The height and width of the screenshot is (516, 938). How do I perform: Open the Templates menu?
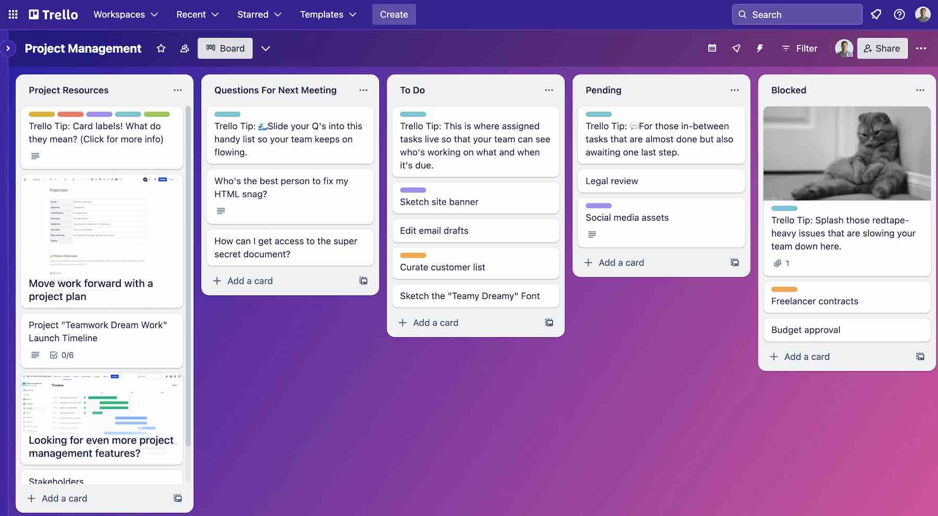coord(327,14)
